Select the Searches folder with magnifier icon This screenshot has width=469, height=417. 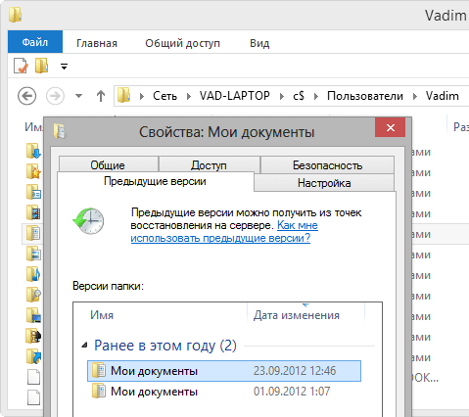[33, 295]
